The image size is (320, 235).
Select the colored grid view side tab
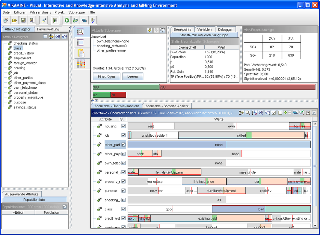click(x=81, y=63)
